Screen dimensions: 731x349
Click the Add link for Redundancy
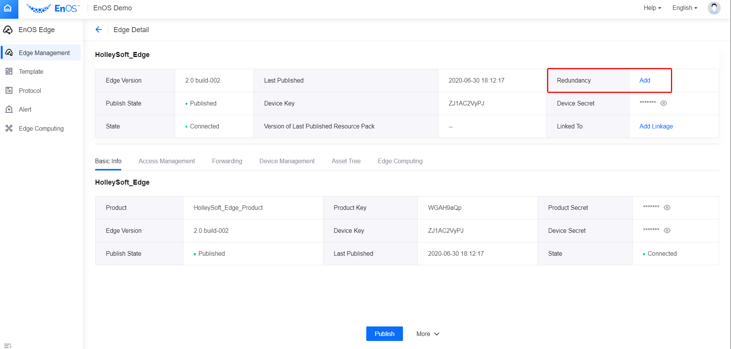click(645, 80)
